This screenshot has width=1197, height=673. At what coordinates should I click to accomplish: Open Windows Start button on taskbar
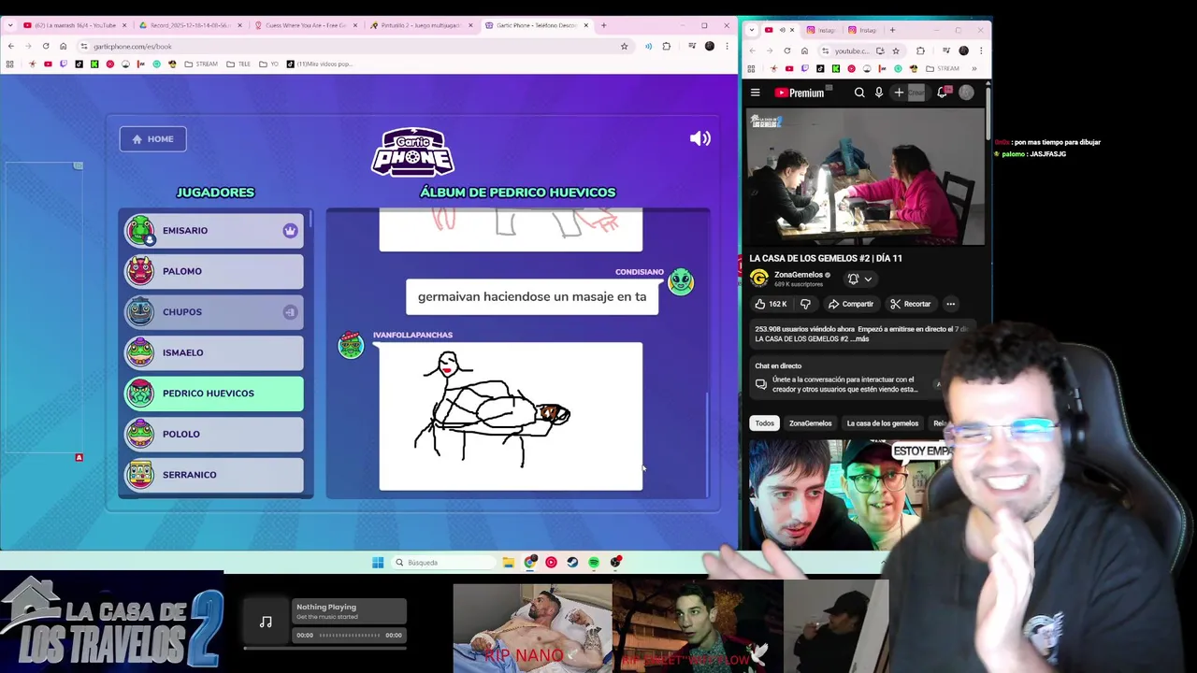point(378,563)
